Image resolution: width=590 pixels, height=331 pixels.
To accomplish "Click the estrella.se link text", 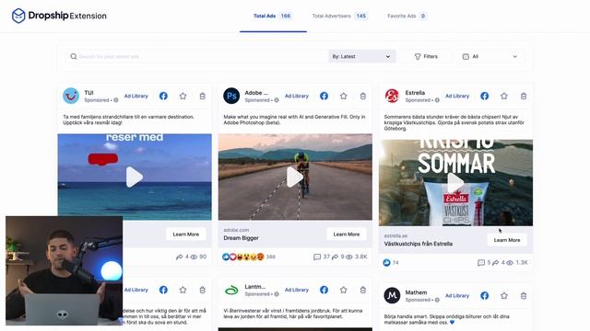I will pyautogui.click(x=395, y=235).
